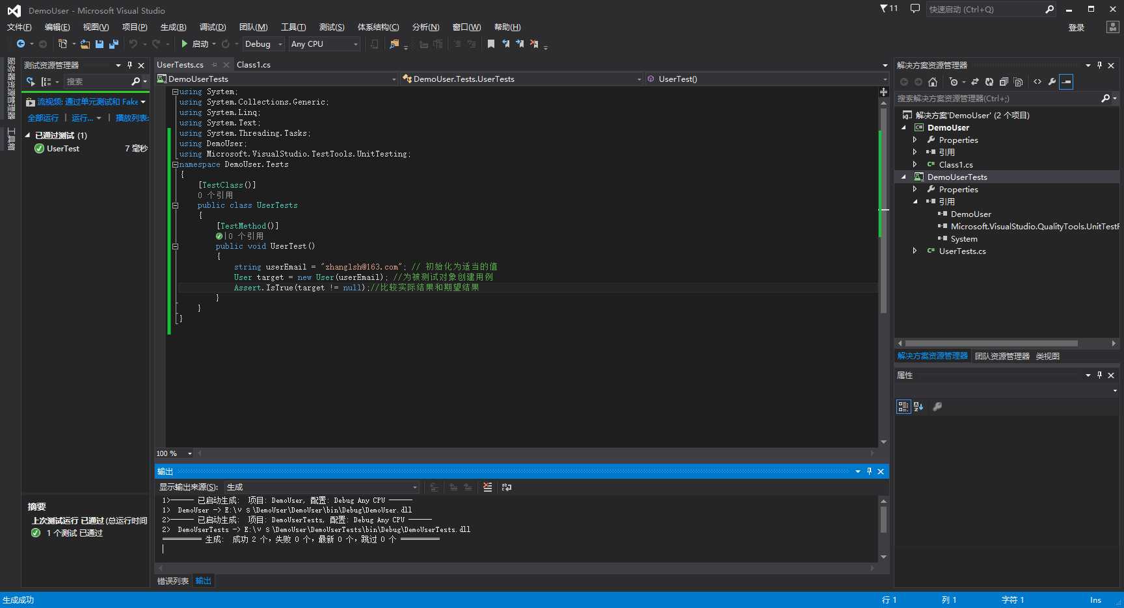Click 登录 to sign in

[1077, 28]
